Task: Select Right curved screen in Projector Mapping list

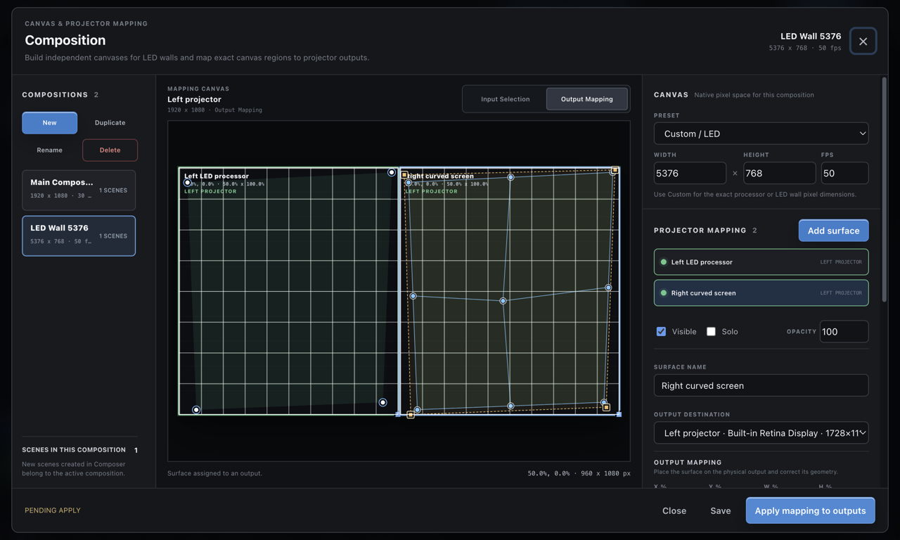Action: click(x=761, y=292)
